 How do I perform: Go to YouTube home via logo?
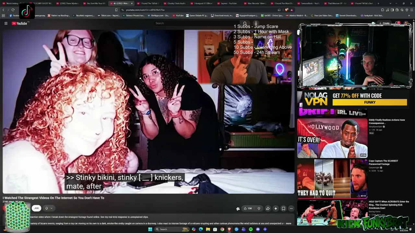pyautogui.click(x=19, y=23)
